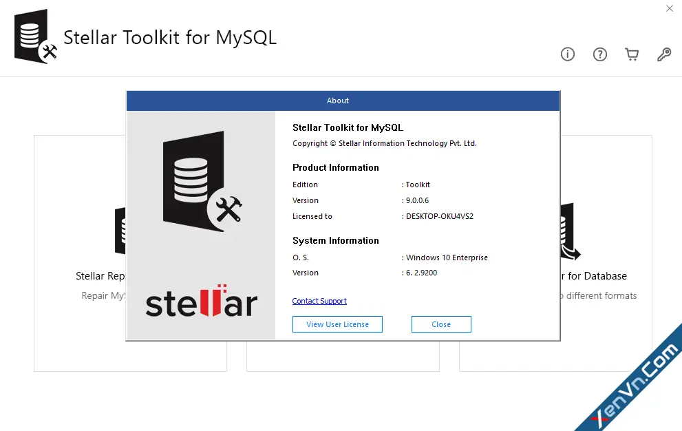Click the Edition value Toolkit
This screenshot has width=682, height=431.
(x=418, y=185)
